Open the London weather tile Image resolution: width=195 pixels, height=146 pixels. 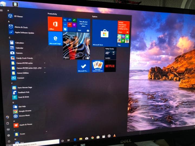110,53
